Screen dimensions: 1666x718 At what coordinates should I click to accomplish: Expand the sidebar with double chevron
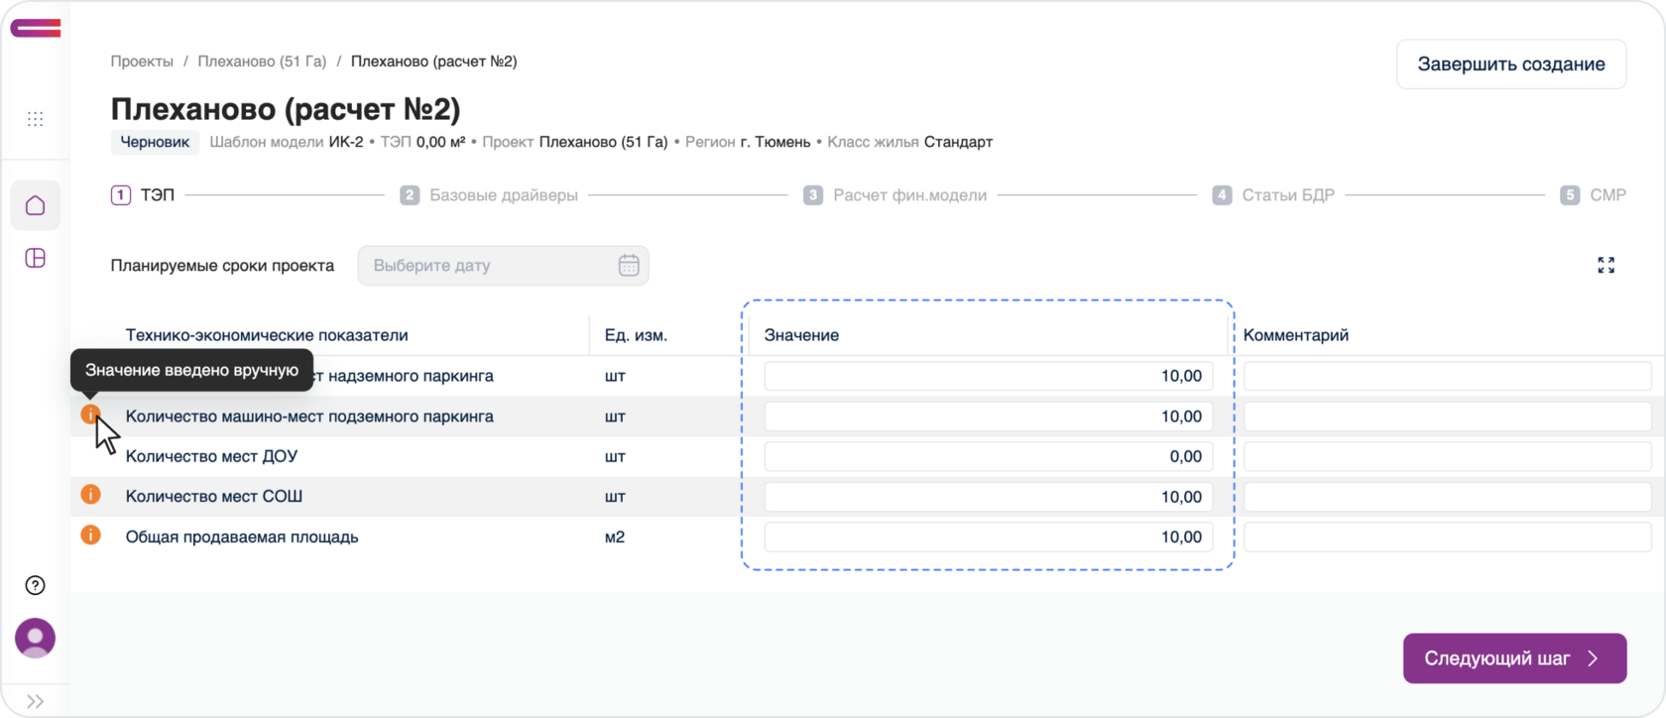[35, 701]
